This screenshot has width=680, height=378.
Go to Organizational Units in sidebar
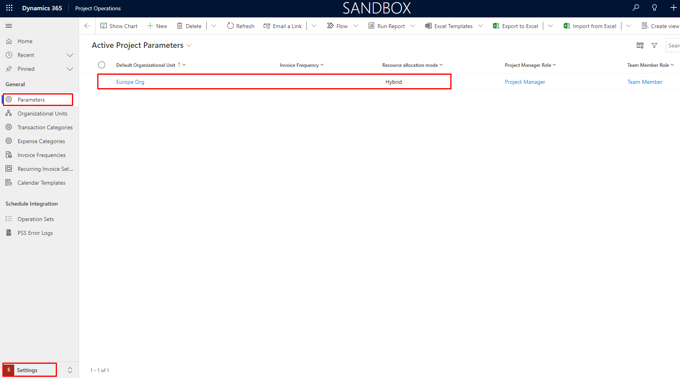point(42,114)
